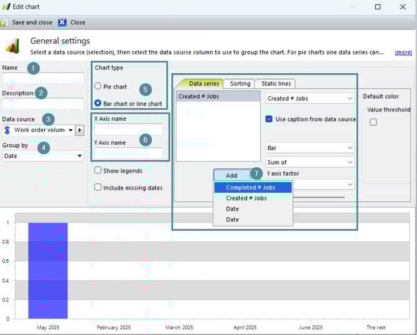Toggle Include missing dates checkbox
The height and width of the screenshot is (335, 417).
click(x=98, y=187)
